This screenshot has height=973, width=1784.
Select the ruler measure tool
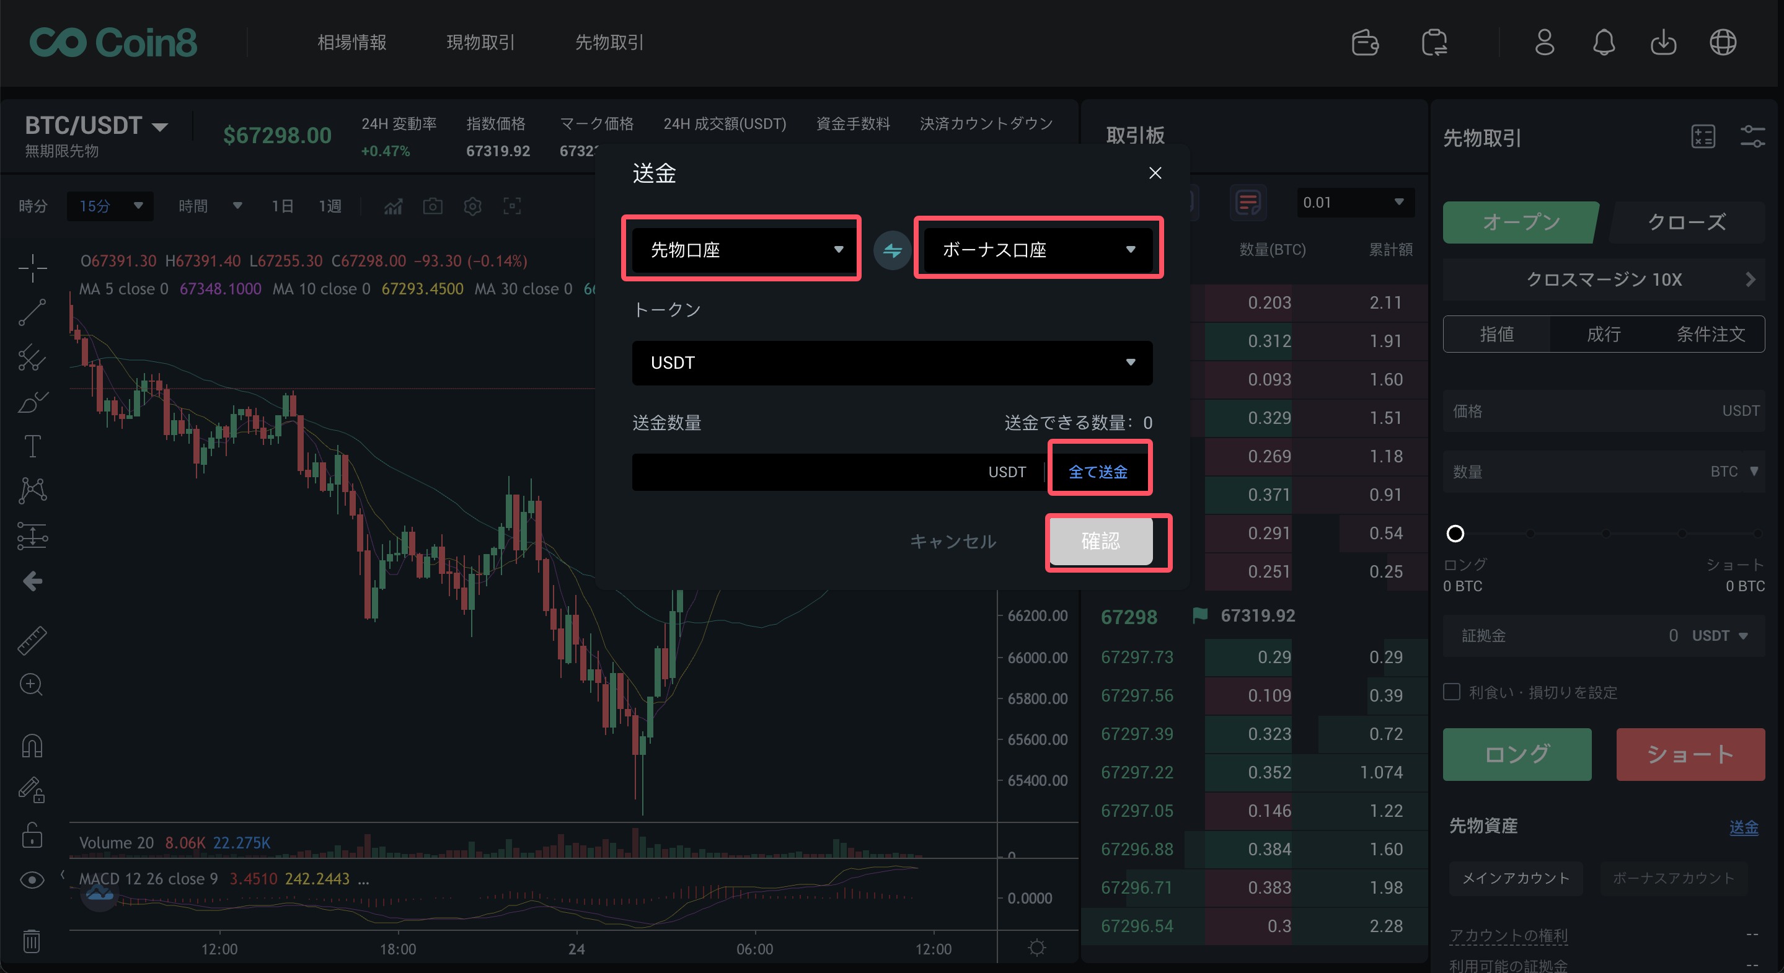[x=32, y=640]
